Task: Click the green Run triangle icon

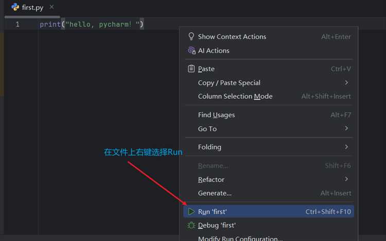Action: (x=191, y=212)
